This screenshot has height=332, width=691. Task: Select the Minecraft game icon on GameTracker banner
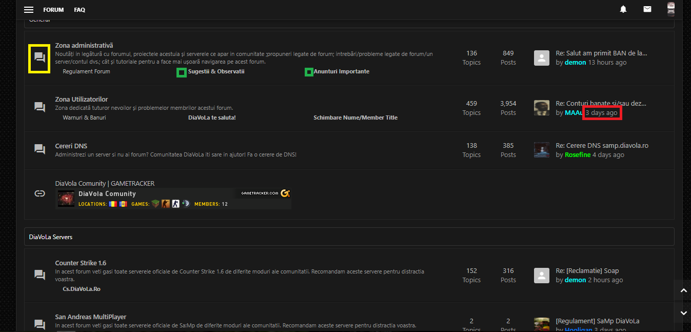click(x=155, y=204)
